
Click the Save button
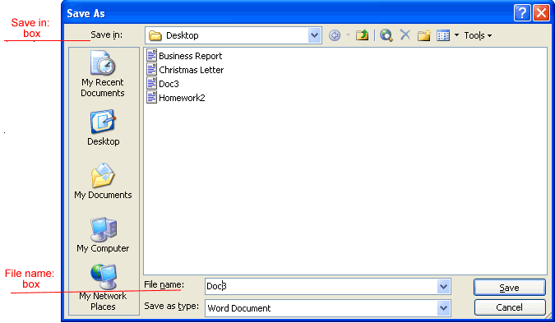point(509,288)
